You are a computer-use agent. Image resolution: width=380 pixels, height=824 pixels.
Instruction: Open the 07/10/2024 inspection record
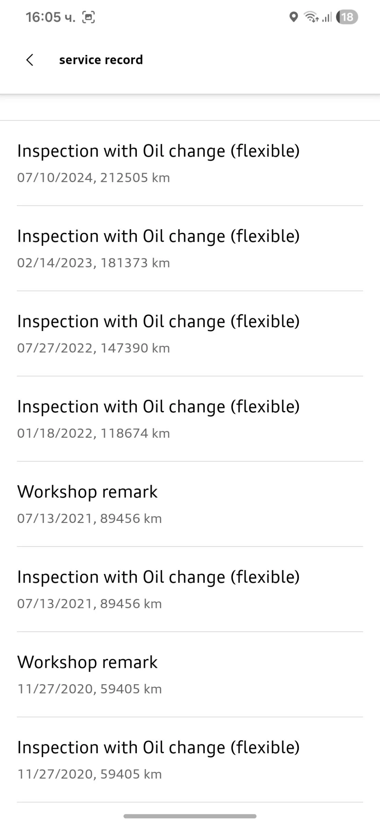(158, 163)
